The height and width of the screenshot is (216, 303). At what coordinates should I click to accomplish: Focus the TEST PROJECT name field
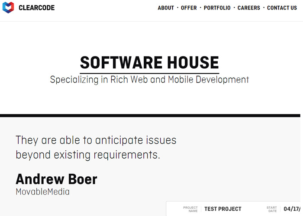tap(223, 209)
